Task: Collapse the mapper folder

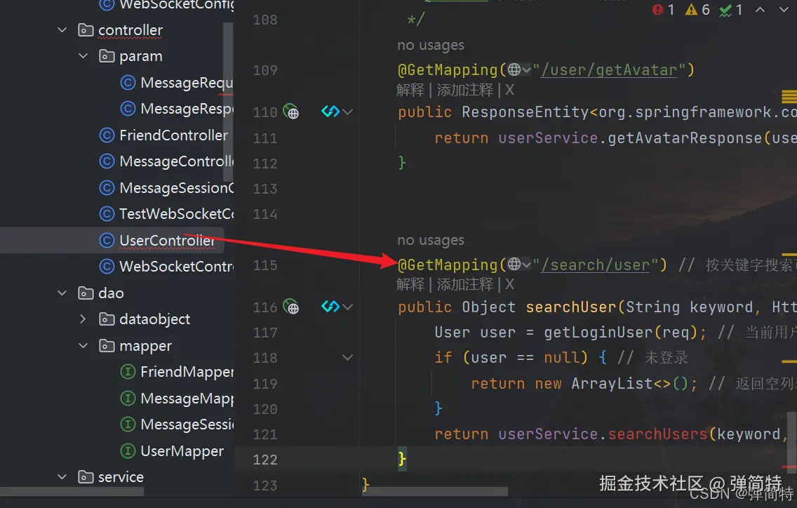Action: coord(83,345)
